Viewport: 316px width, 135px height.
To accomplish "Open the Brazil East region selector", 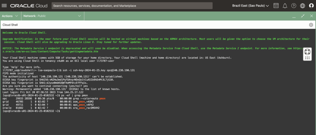I will 250,6.
